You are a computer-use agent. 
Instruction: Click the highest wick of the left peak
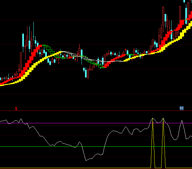(x=34, y=23)
